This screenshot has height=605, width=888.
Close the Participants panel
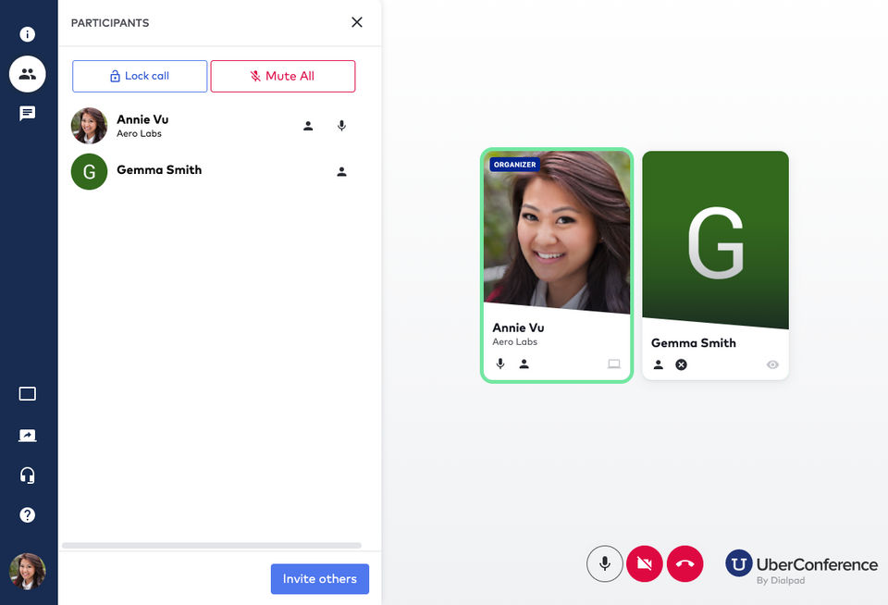point(357,22)
